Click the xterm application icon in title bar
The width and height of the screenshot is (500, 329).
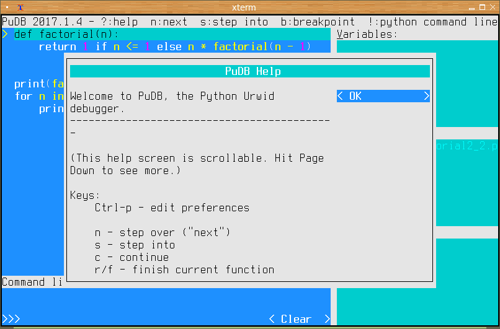click(20, 7)
